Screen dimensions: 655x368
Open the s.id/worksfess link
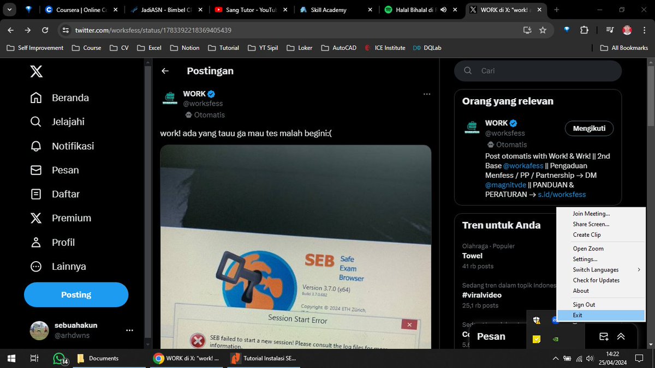562,195
